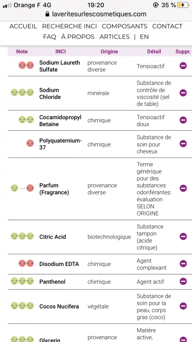Tap the Note column header
192x342 pixels.
click(22, 52)
